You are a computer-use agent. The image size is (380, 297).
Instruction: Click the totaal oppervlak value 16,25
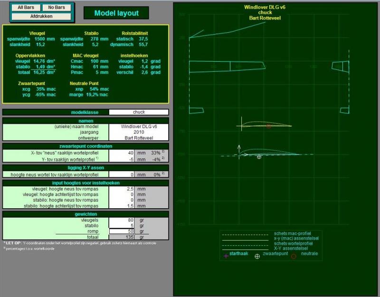[x=39, y=73]
